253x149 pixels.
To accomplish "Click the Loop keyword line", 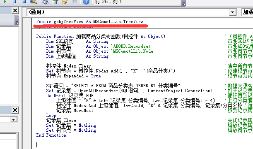I will point(51,116).
